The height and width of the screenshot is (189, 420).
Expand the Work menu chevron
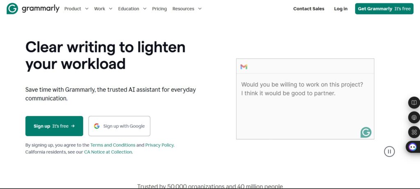pyautogui.click(x=111, y=9)
